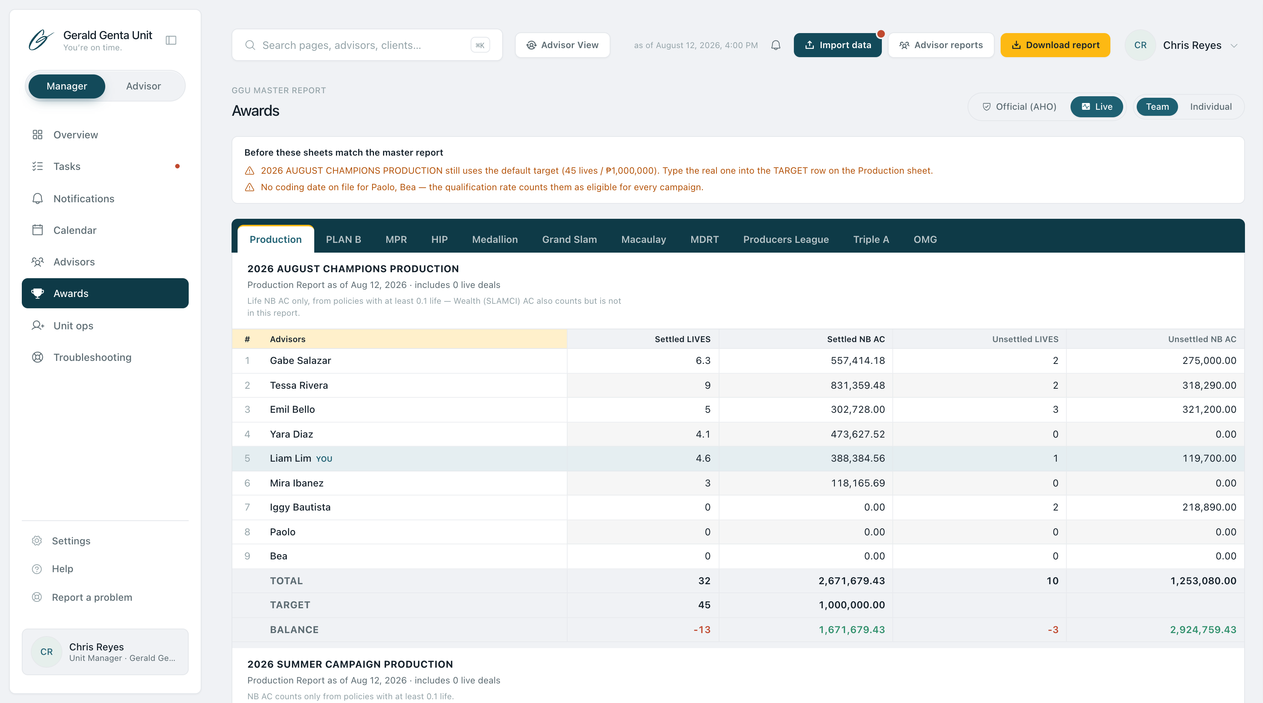This screenshot has width=1263, height=703.
Task: Click the CR avatar in the top bar
Action: 1140,45
